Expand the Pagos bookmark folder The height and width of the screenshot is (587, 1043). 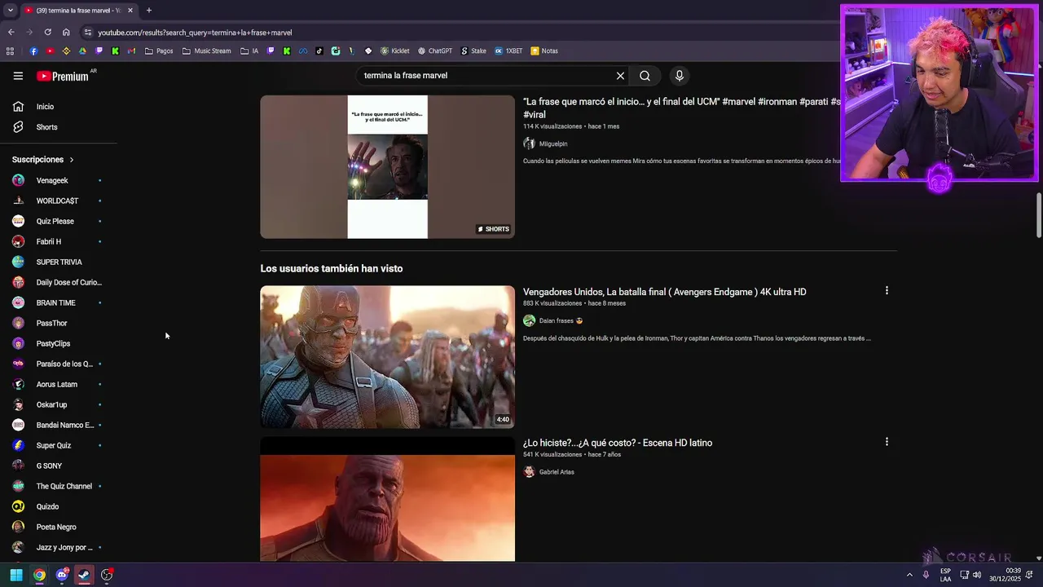[159, 51]
